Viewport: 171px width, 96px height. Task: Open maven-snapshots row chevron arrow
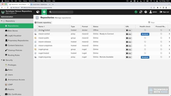tap(169, 46)
